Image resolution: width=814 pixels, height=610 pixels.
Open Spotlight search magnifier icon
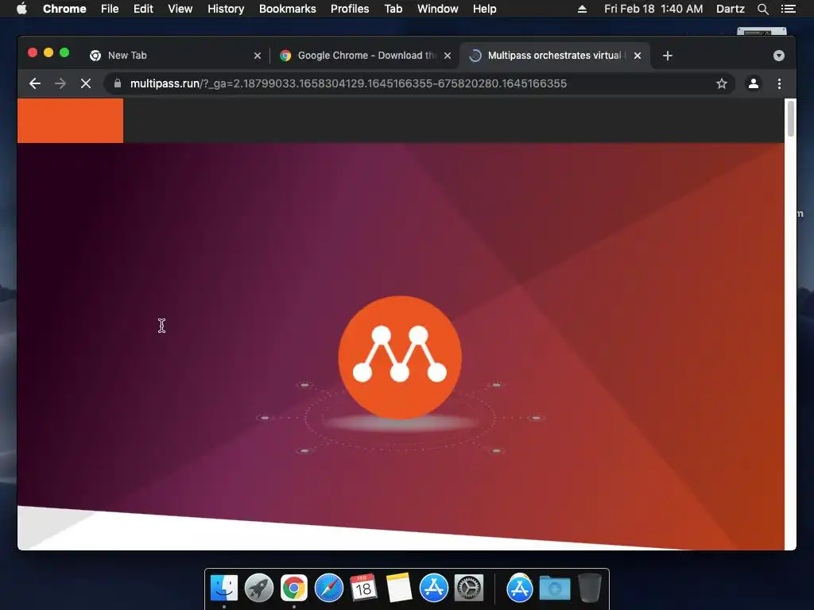tap(762, 9)
